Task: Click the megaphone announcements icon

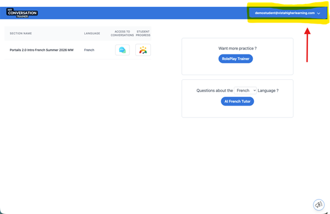Action: click(x=319, y=204)
